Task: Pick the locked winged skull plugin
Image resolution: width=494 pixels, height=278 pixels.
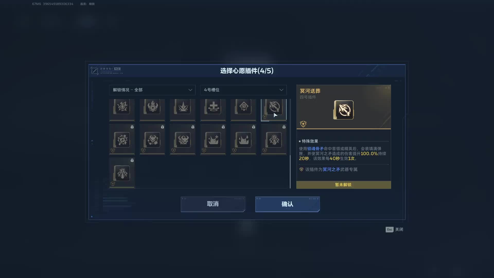Action: pos(183,140)
